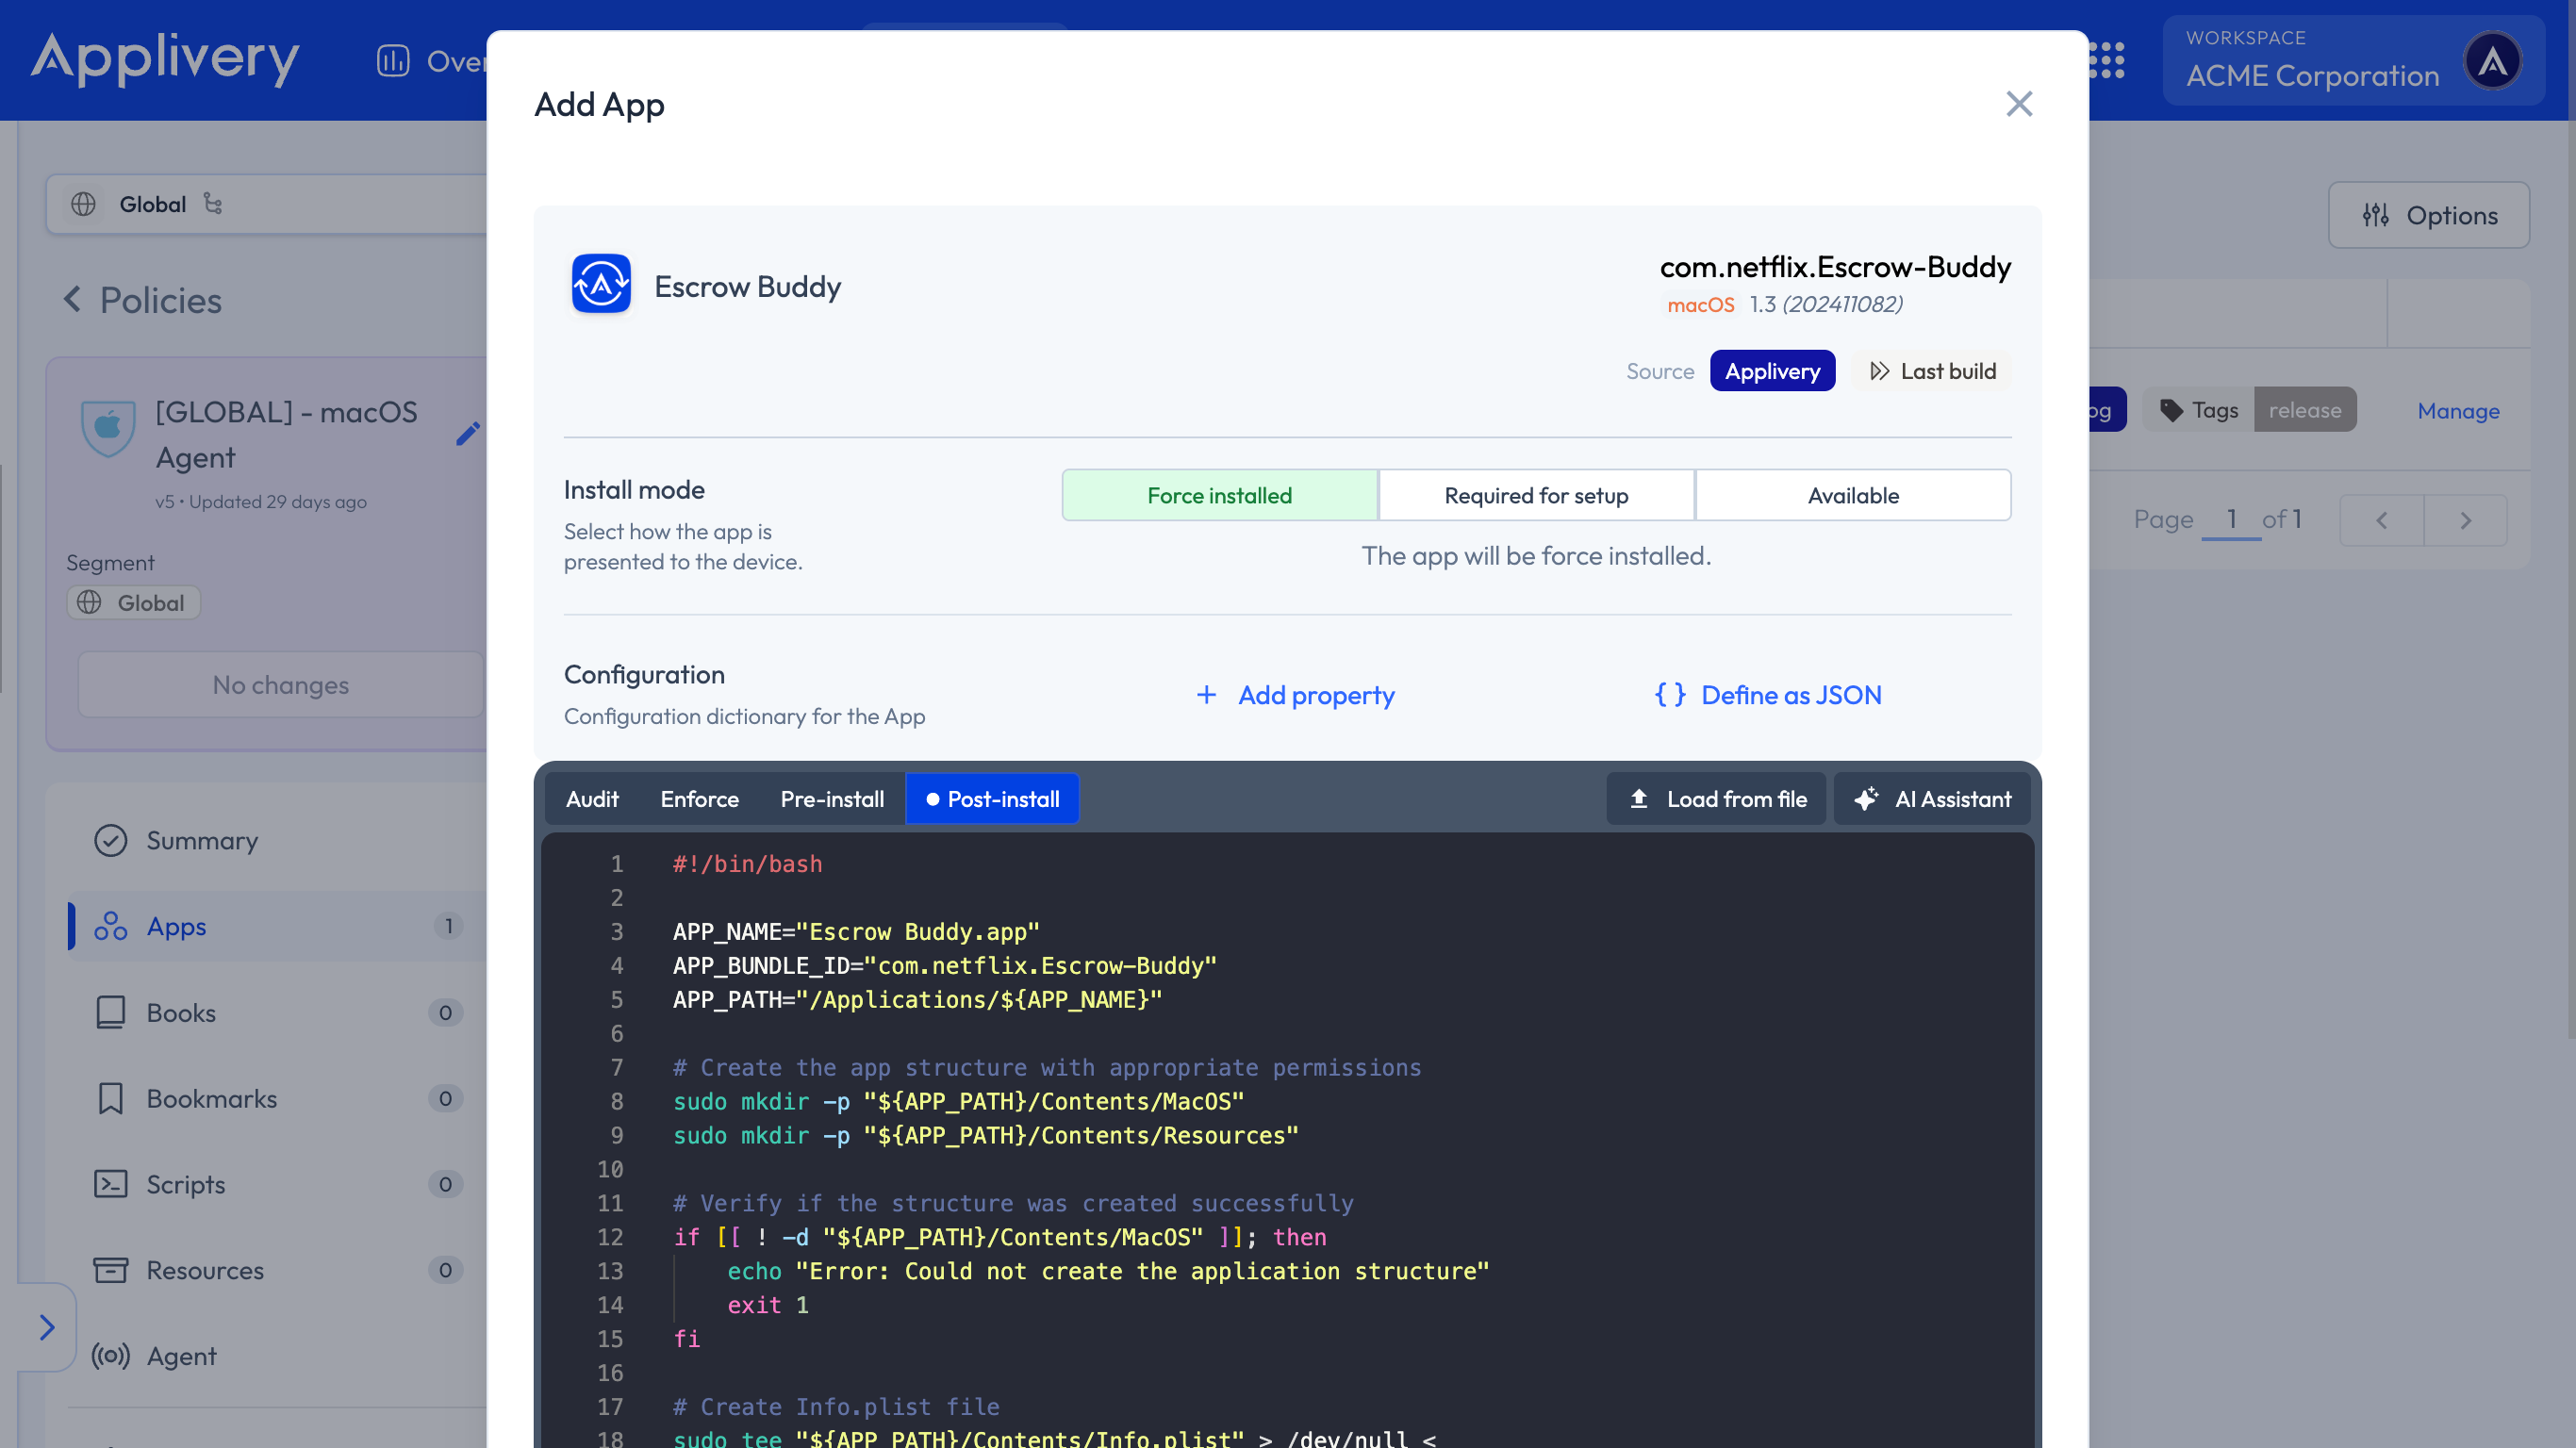Screen dimensions: 2576x1448
Task: Click the Books sidebar icon
Action: 110,1012
